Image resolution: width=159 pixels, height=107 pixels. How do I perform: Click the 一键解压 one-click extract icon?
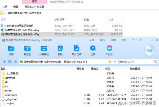[44, 48]
